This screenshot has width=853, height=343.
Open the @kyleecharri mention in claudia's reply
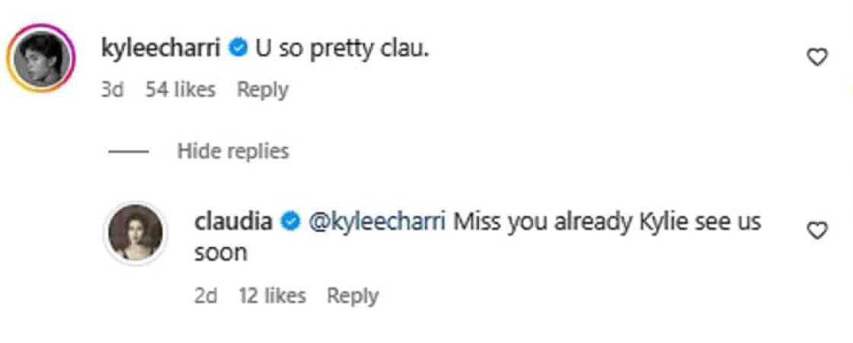(376, 222)
